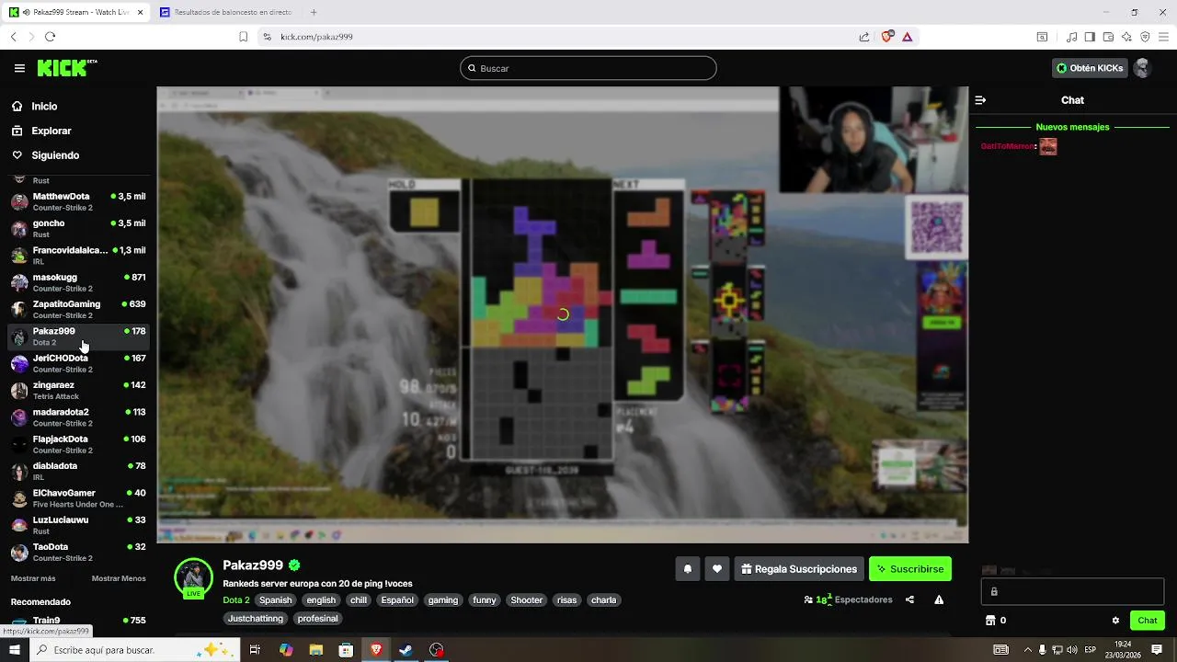Share the stream via share icon
The image size is (1177, 662).
(x=909, y=599)
